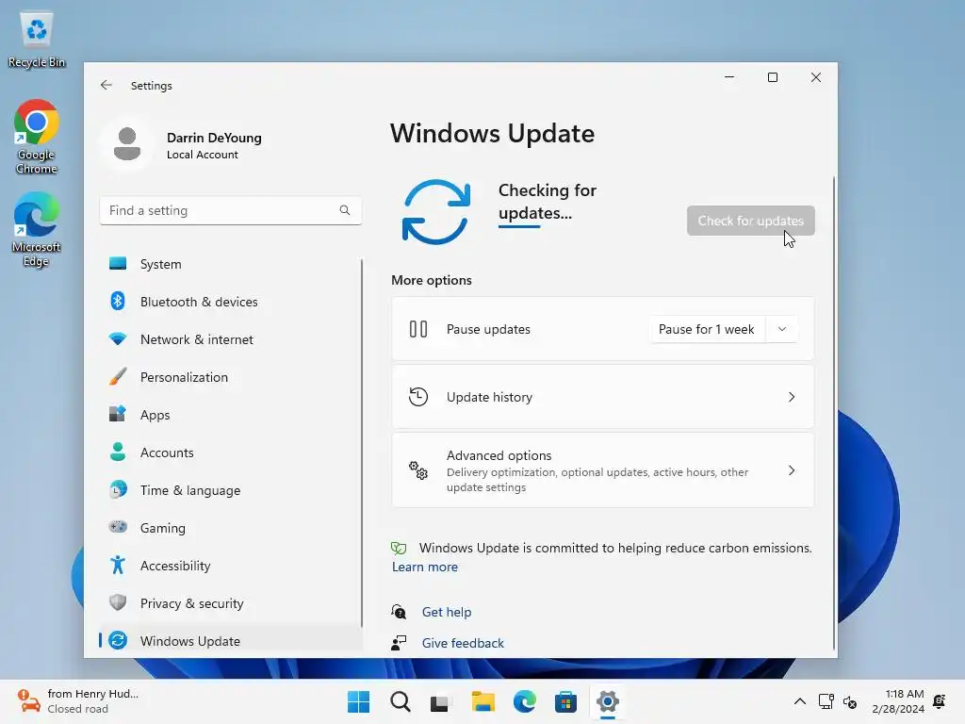Click the search magnifier in Find a setting
Viewport: 965px width, 724px height.
[x=345, y=210]
